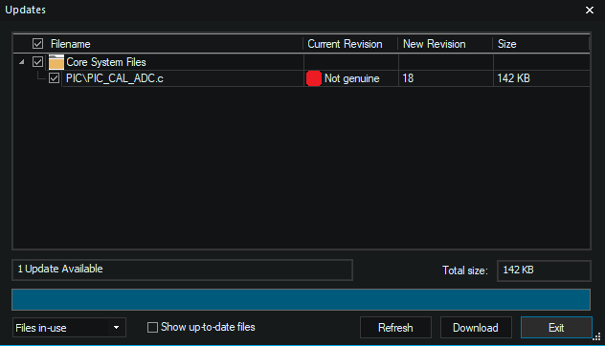Click the red Not genuine status indicator
The image size is (605, 346).
pyautogui.click(x=314, y=78)
